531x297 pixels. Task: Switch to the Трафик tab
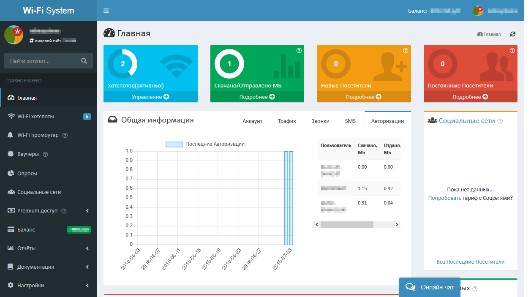(x=287, y=121)
